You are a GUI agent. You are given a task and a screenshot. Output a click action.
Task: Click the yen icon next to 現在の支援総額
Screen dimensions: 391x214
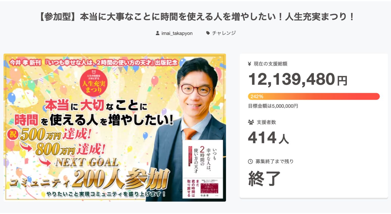point(249,64)
